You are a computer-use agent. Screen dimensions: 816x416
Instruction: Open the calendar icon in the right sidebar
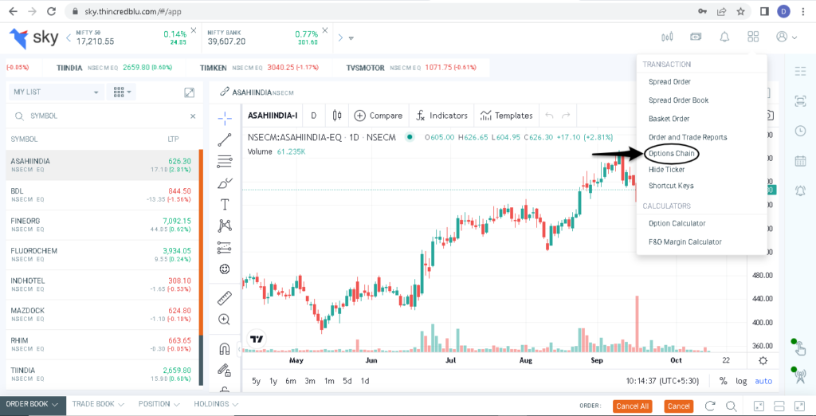800,161
